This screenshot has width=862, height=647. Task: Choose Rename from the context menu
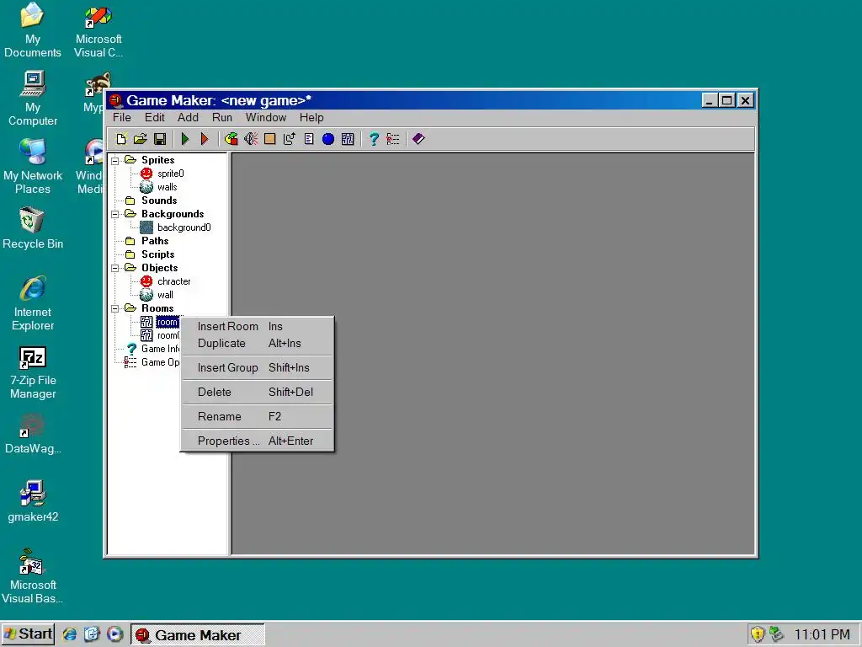pyautogui.click(x=258, y=416)
